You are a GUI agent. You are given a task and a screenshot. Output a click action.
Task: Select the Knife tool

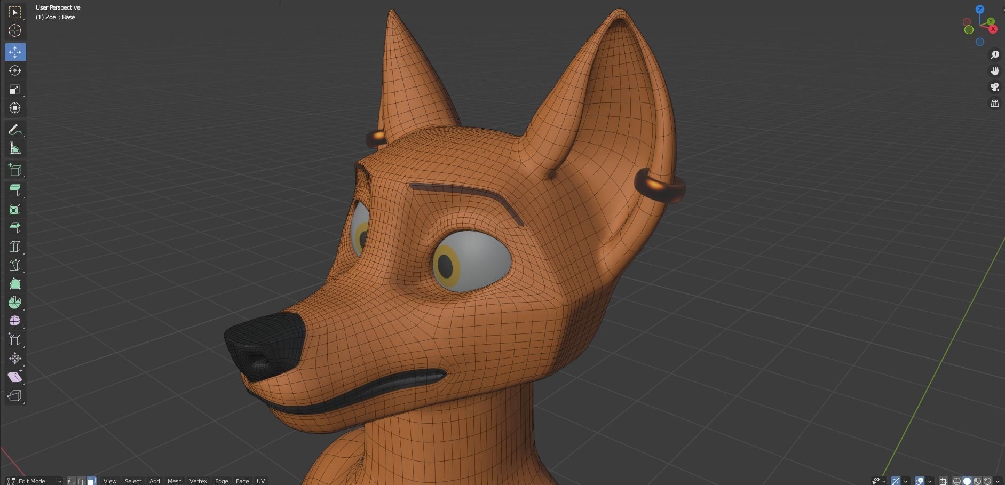(15, 265)
